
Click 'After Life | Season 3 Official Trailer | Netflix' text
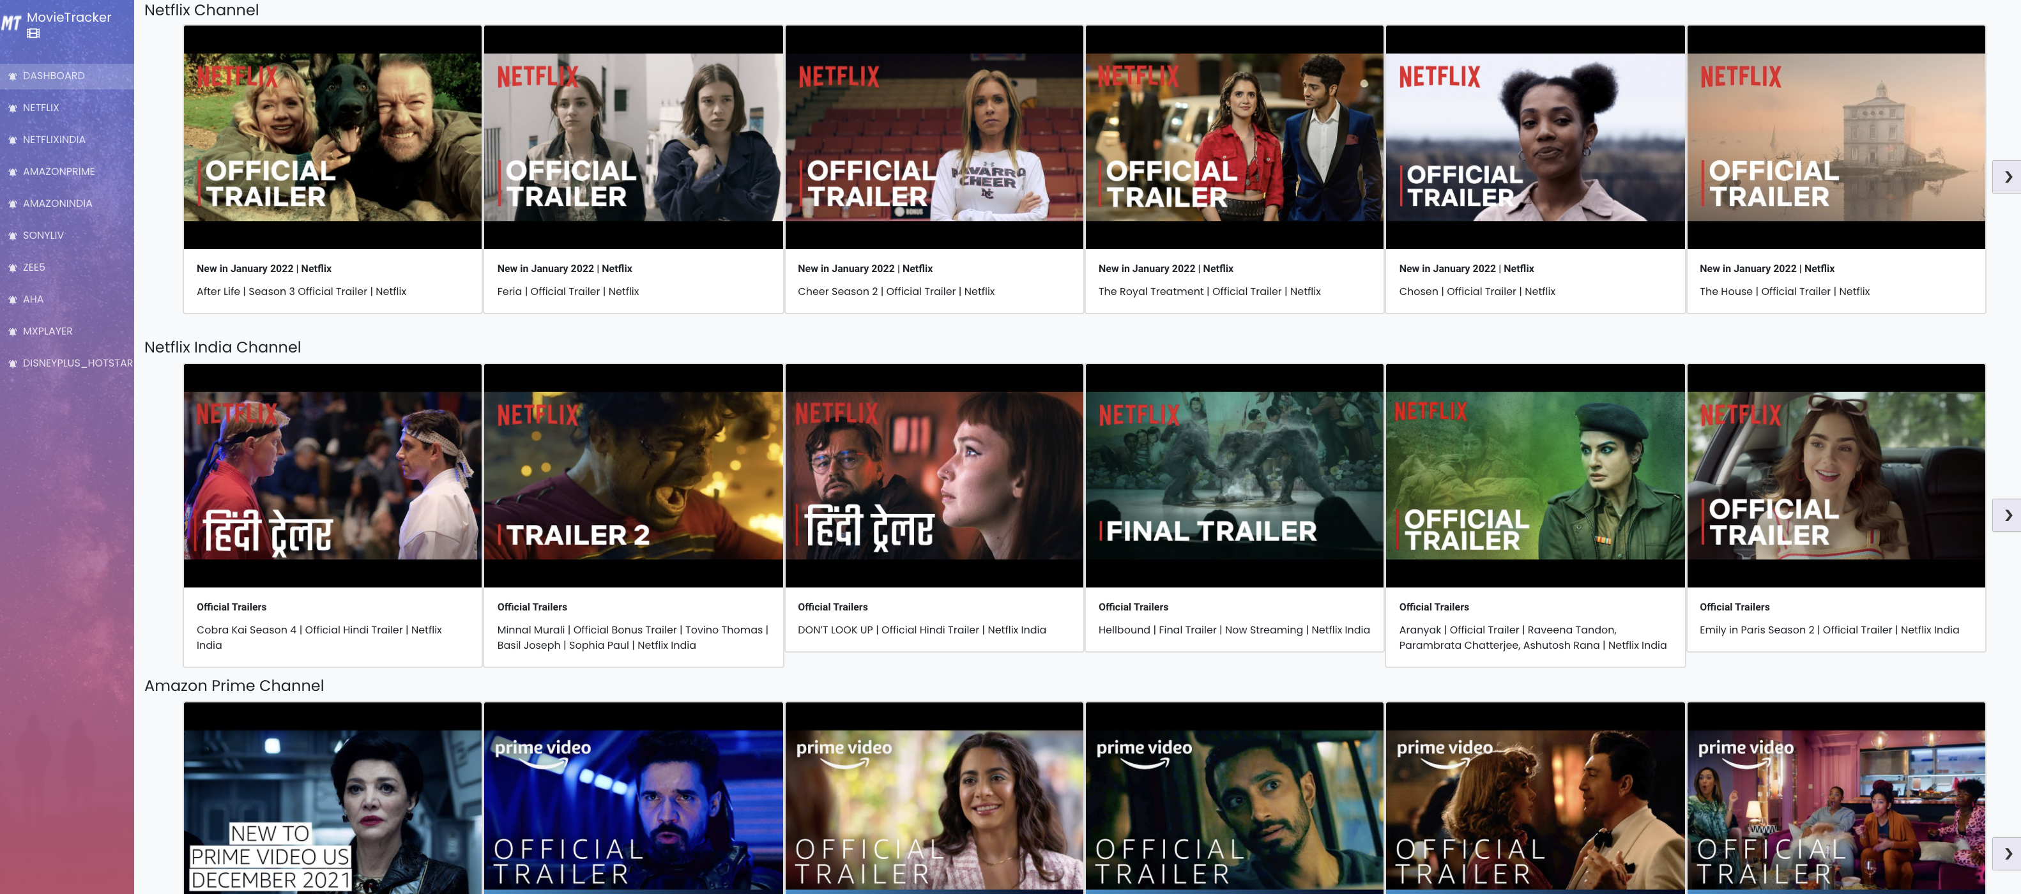[301, 292]
